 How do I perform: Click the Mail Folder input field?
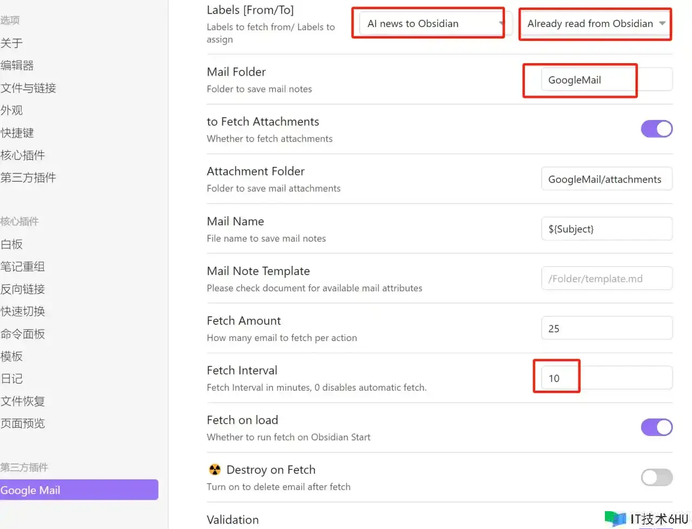tap(607, 79)
